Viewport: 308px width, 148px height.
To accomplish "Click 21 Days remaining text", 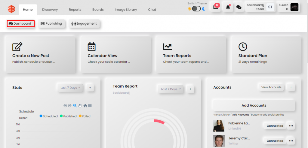I will (253, 62).
